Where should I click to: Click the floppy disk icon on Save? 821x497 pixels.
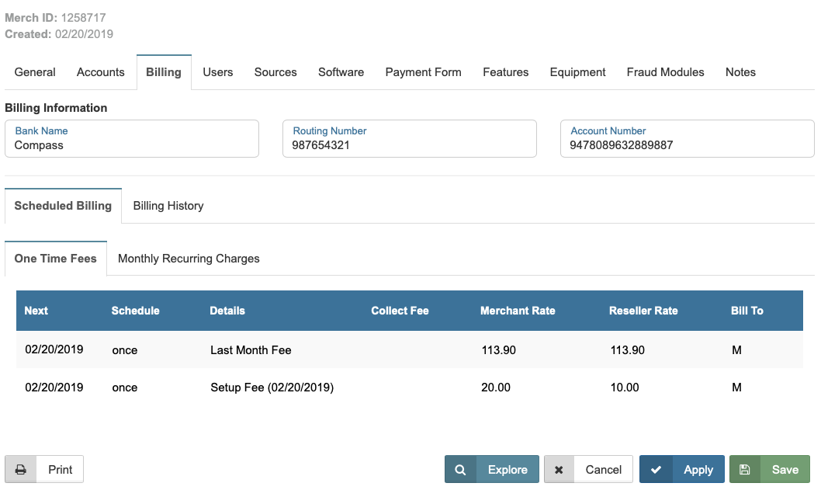[745, 470]
